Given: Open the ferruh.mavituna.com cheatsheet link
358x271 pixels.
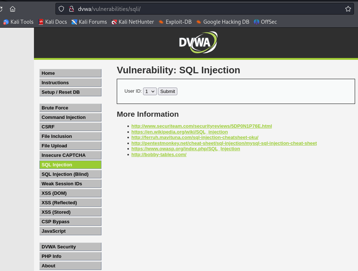Looking at the screenshot, I should coord(195,138).
